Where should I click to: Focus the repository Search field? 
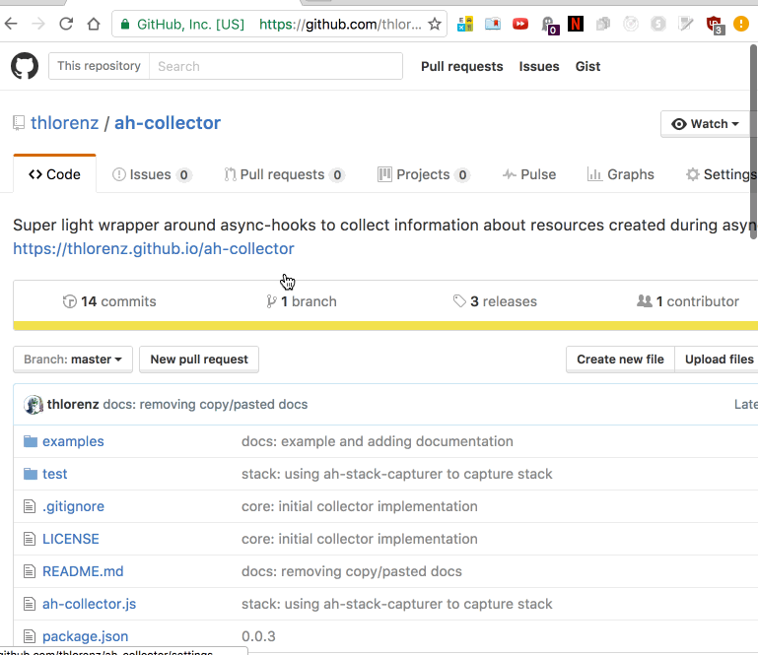click(276, 66)
